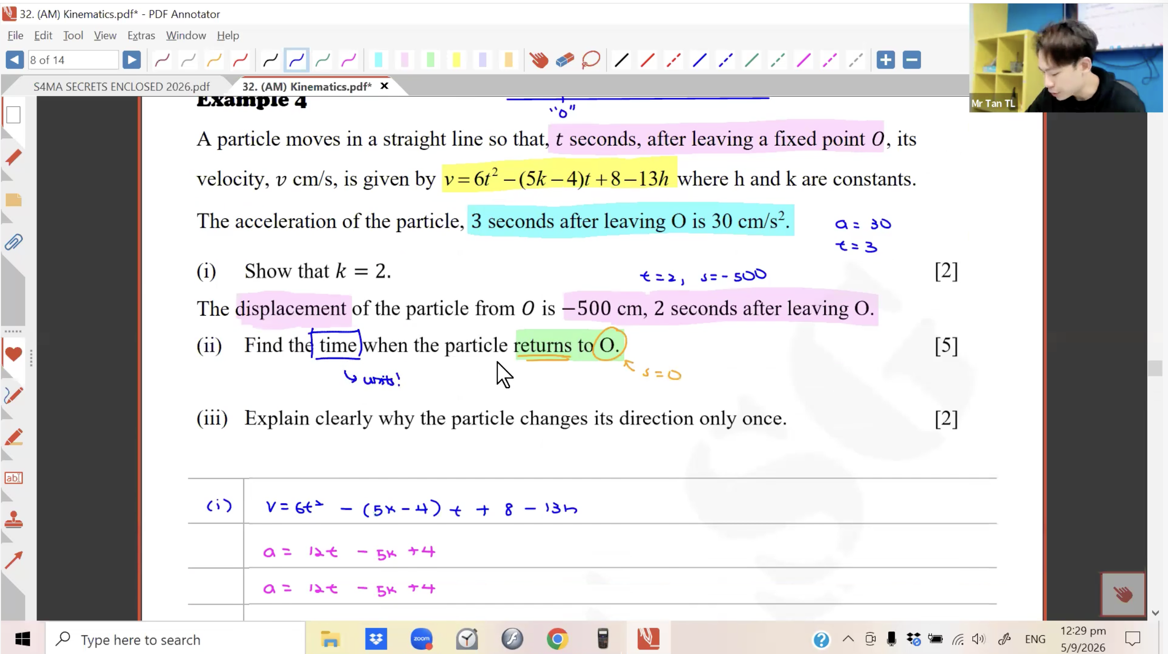Screen dimensions: 1168x654
Task: Select the eraser tool
Action: tap(565, 60)
